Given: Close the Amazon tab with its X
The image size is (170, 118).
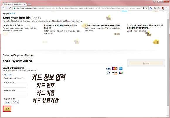Looking at the screenshot, I should pyautogui.click(x=25, y=4).
